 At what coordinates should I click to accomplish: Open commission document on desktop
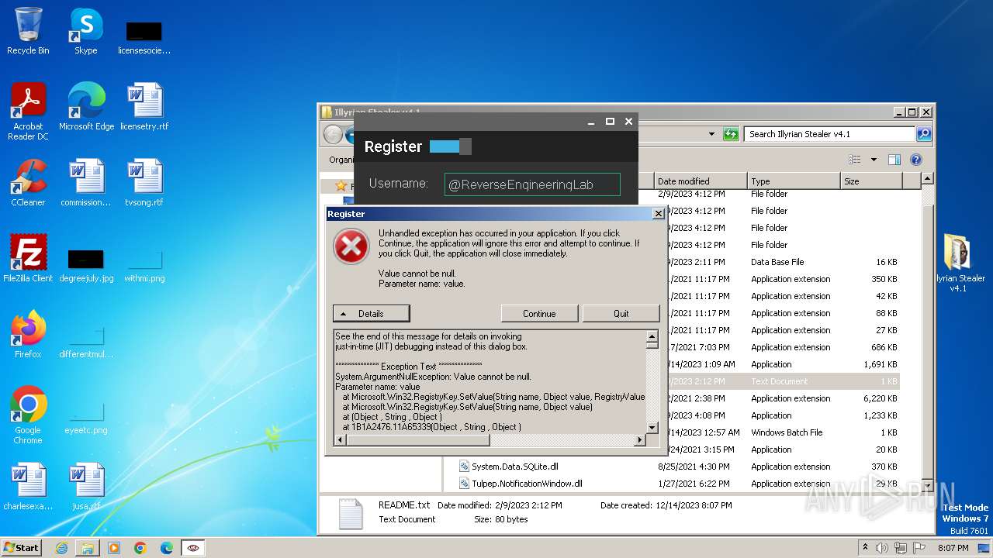click(86, 182)
